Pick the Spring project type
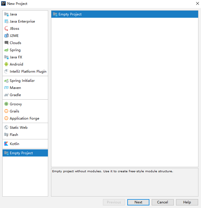 (25, 50)
